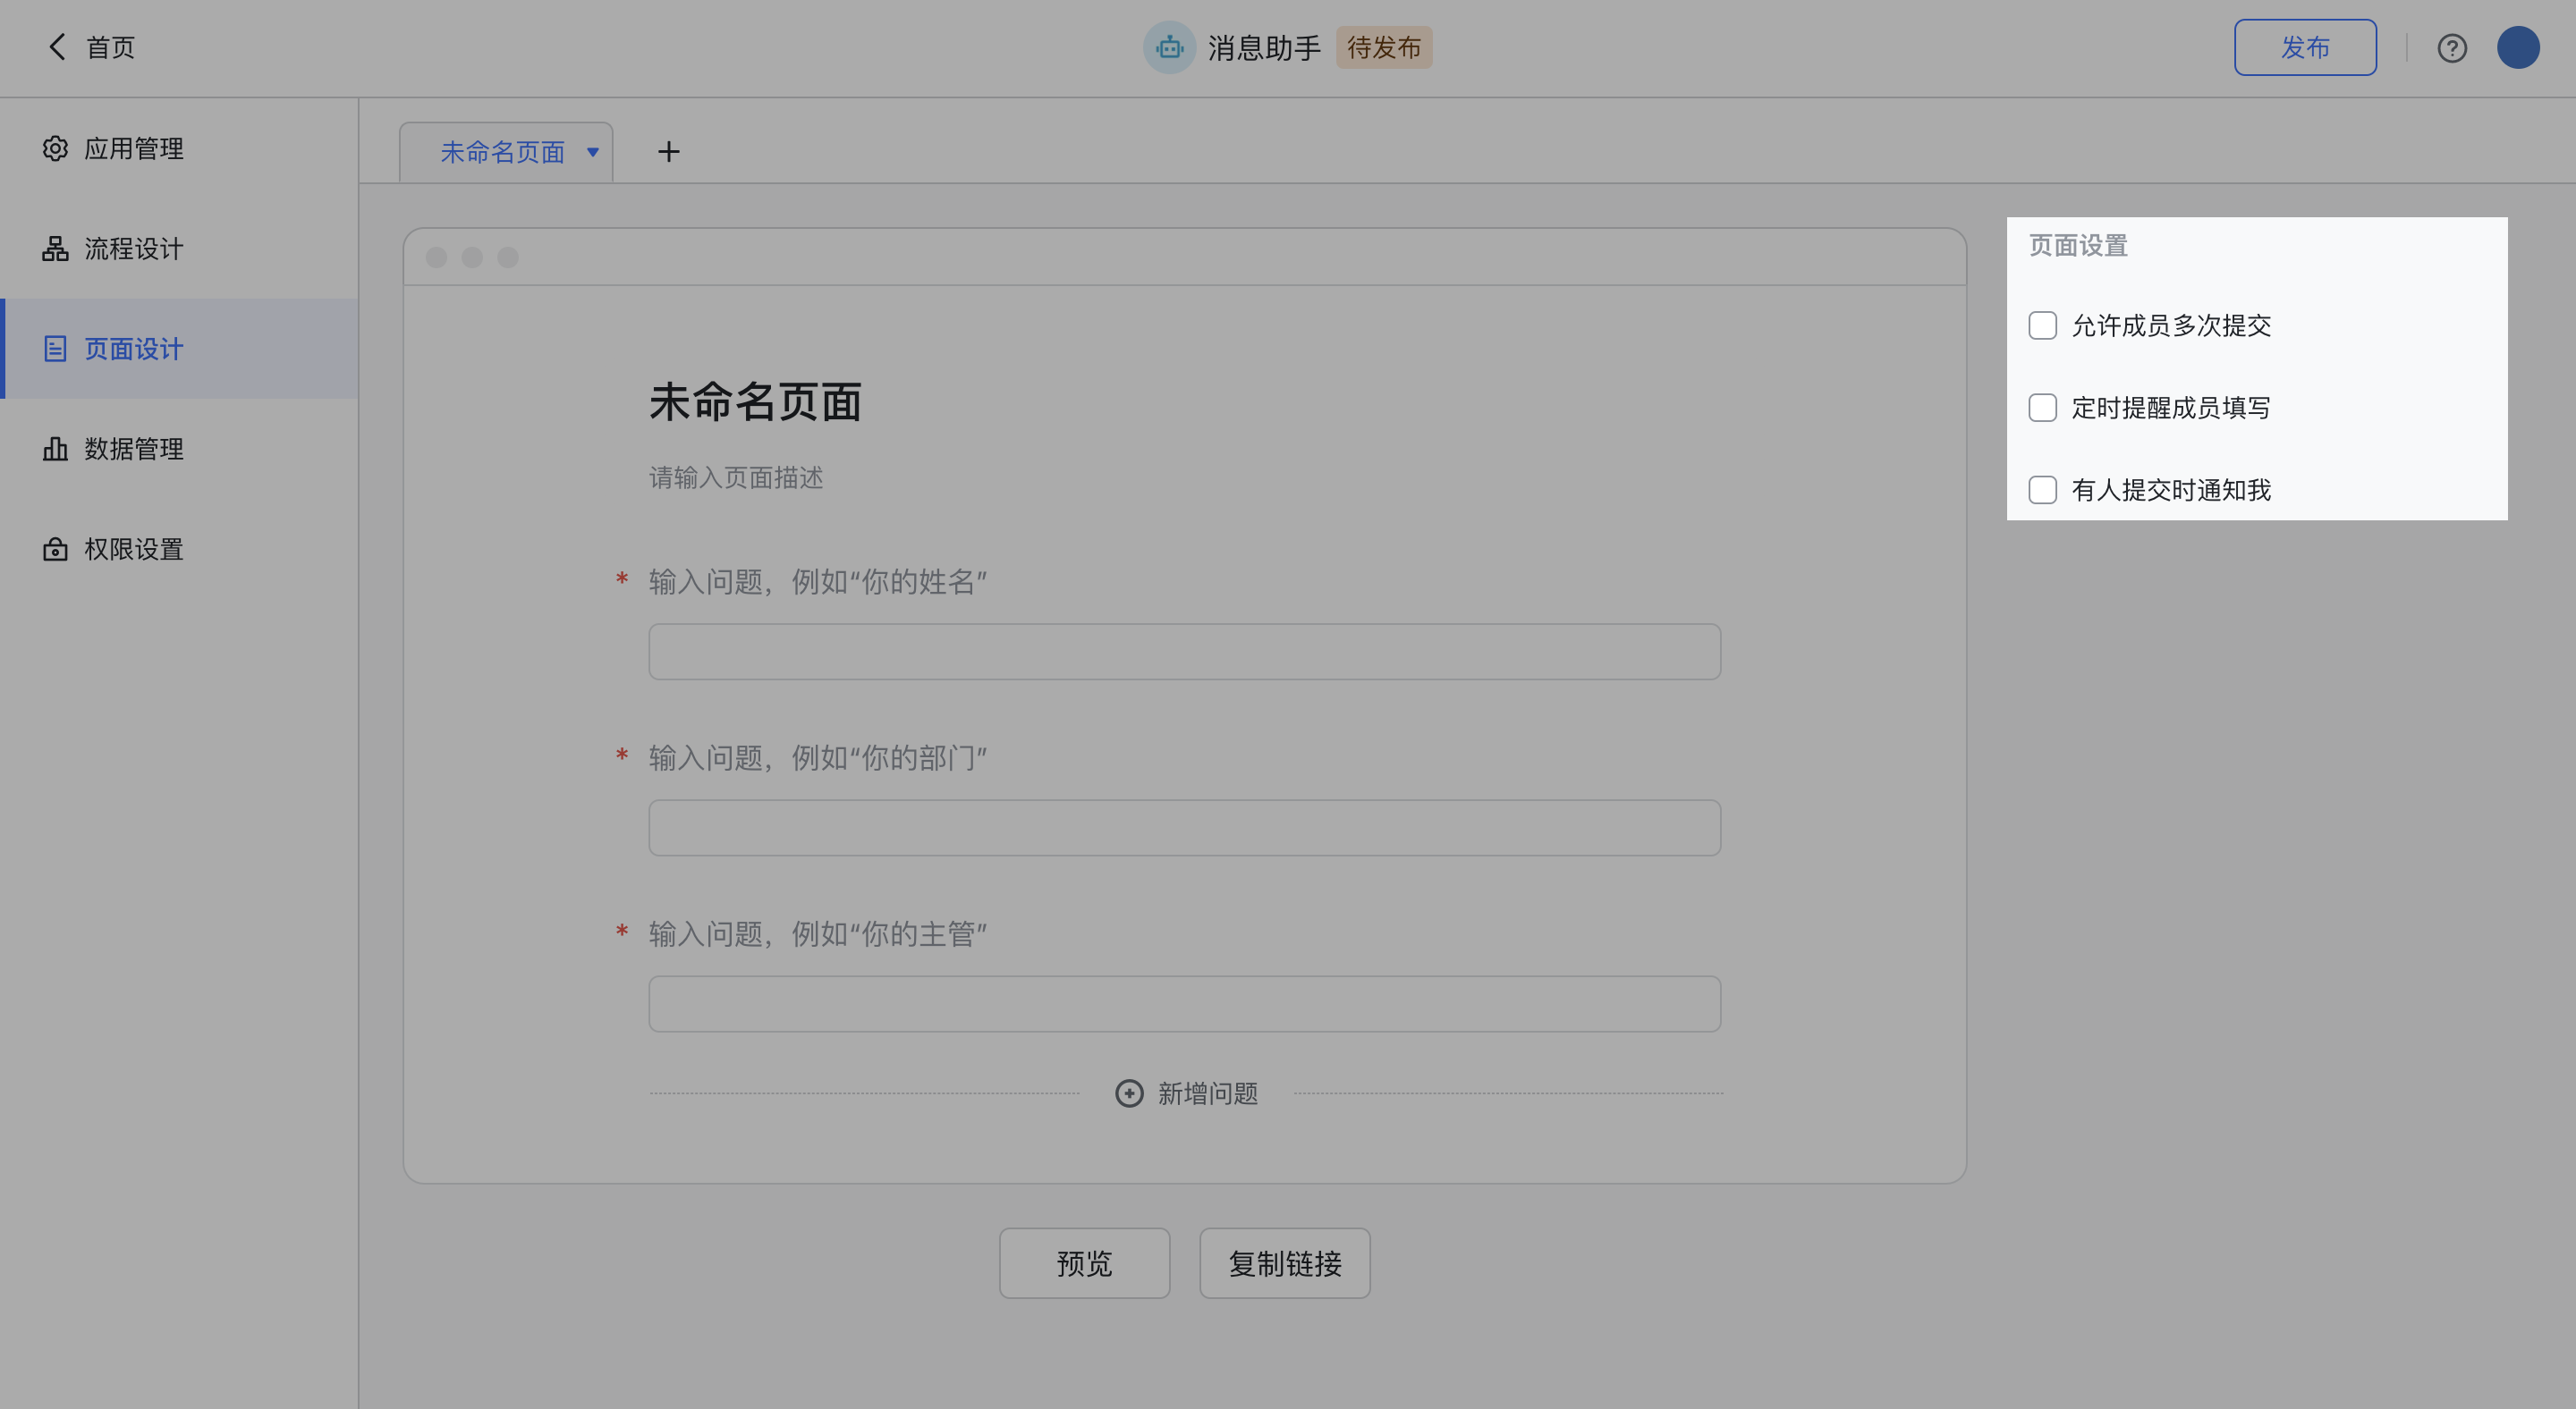Edit question text 例如“你的部门”
Viewport: 2576px width, 1409px height.
click(817, 757)
